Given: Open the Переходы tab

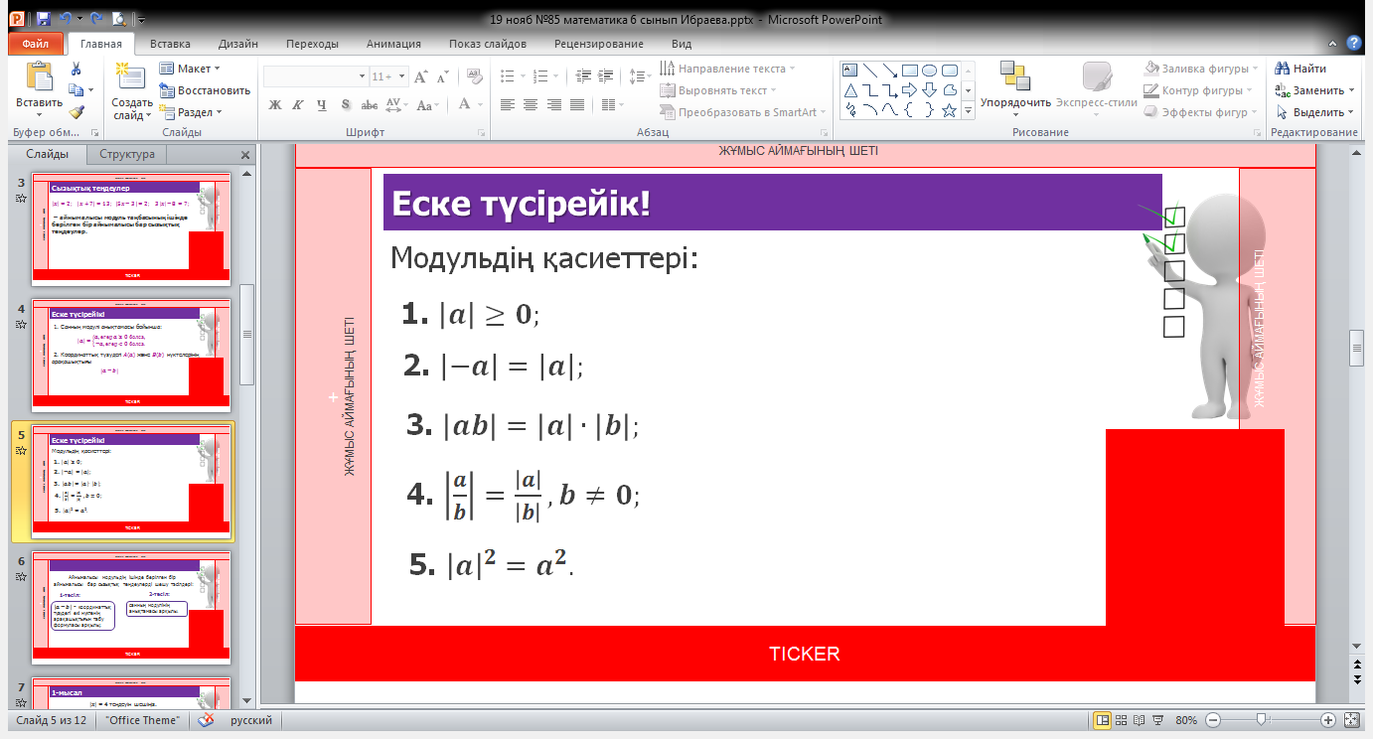Looking at the screenshot, I should (312, 44).
